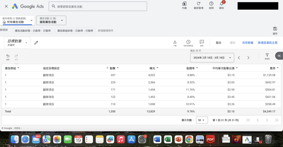Click the undo arrow icon

click(x=8, y=56)
